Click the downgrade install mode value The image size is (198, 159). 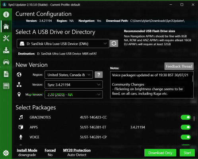pos(27,155)
